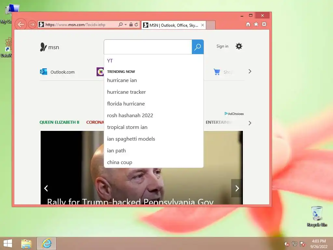Click the browser Forward arrow button
Viewport: 333px width, 250px height.
[x=32, y=25]
